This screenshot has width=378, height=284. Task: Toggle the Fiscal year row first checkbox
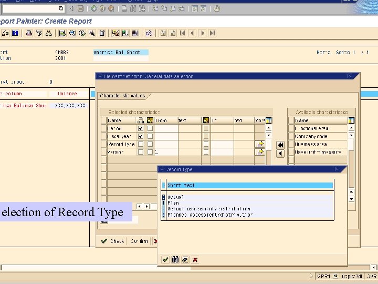point(140,136)
